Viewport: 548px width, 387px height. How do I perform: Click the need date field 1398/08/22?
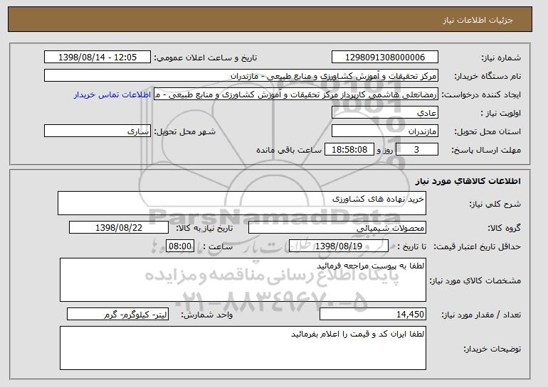[x=119, y=228]
